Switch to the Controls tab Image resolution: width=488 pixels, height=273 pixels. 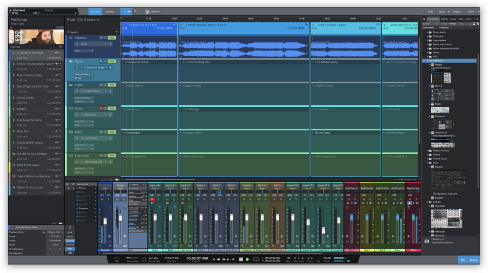[109, 11]
